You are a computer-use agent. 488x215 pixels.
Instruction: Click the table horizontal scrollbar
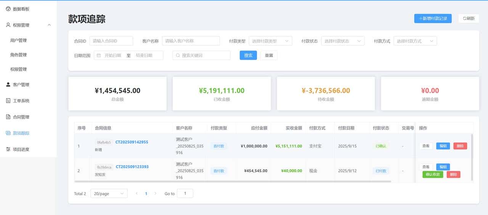pos(233,182)
